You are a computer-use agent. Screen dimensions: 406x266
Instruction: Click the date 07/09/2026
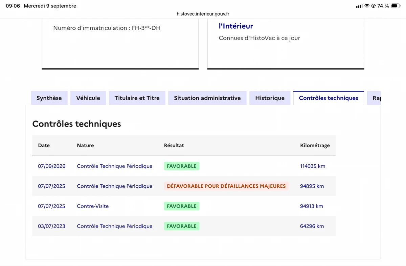pos(52,166)
